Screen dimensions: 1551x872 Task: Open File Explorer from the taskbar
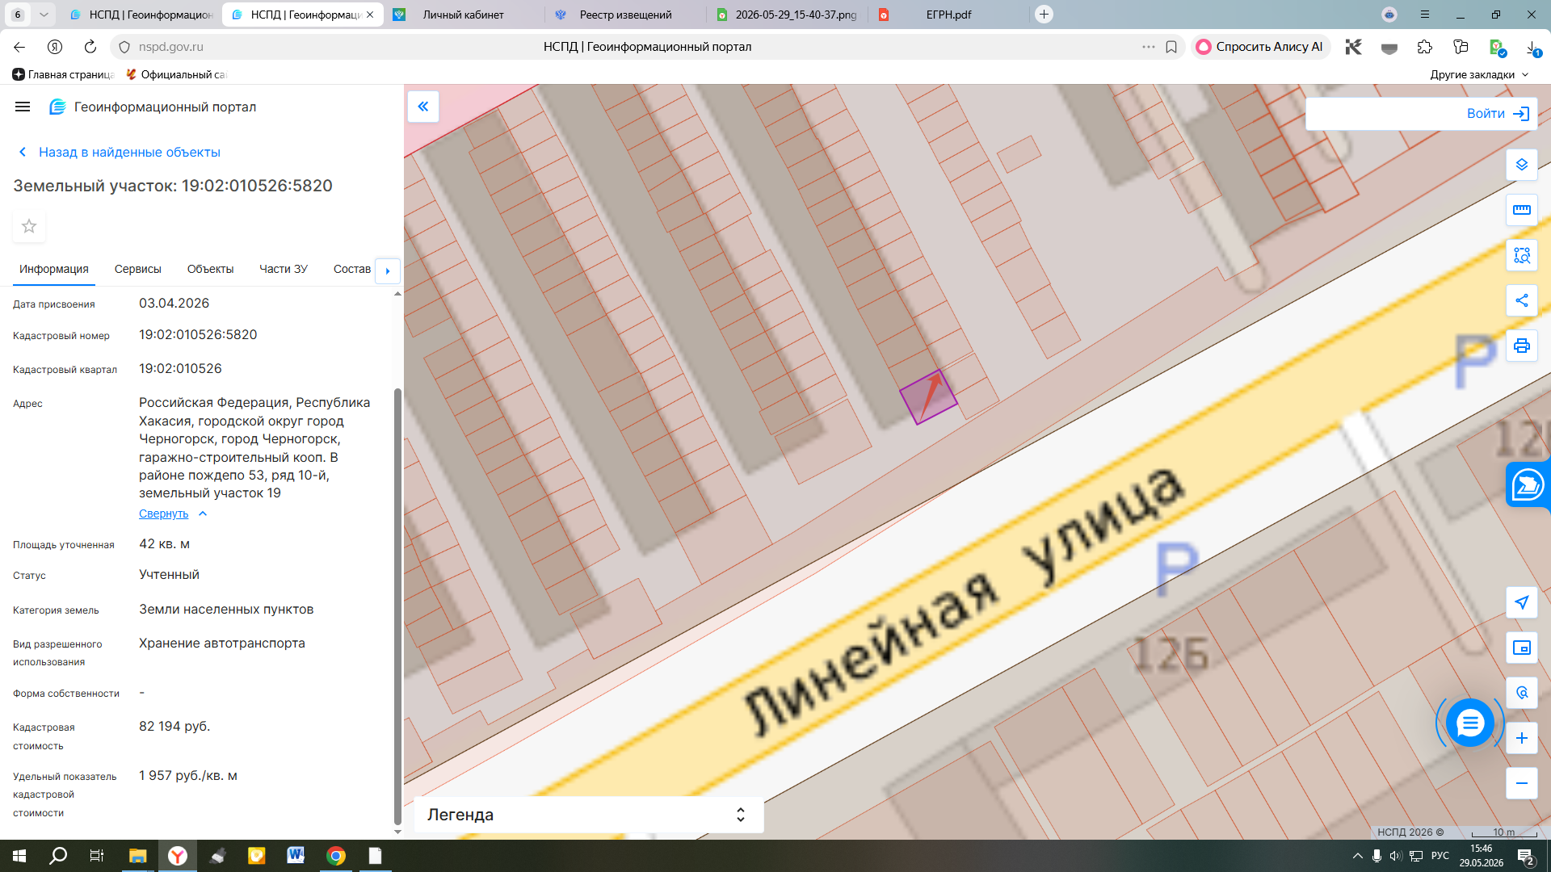[137, 856]
